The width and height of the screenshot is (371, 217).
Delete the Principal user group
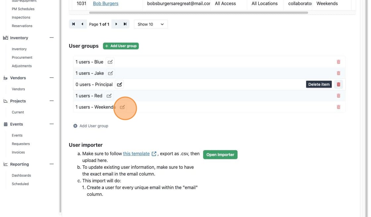[x=338, y=84]
